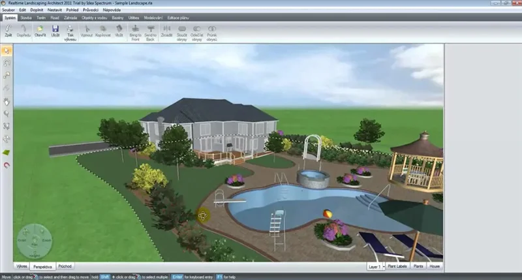
Task: Click the Otevřít open file icon
Action: 40,32
